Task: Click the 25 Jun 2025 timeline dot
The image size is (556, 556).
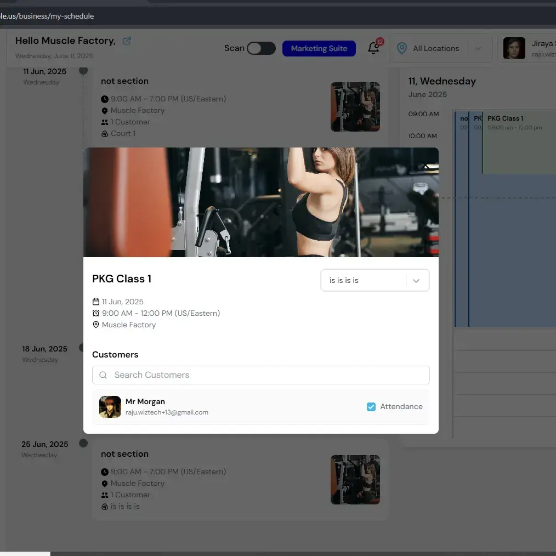Action: (x=83, y=443)
